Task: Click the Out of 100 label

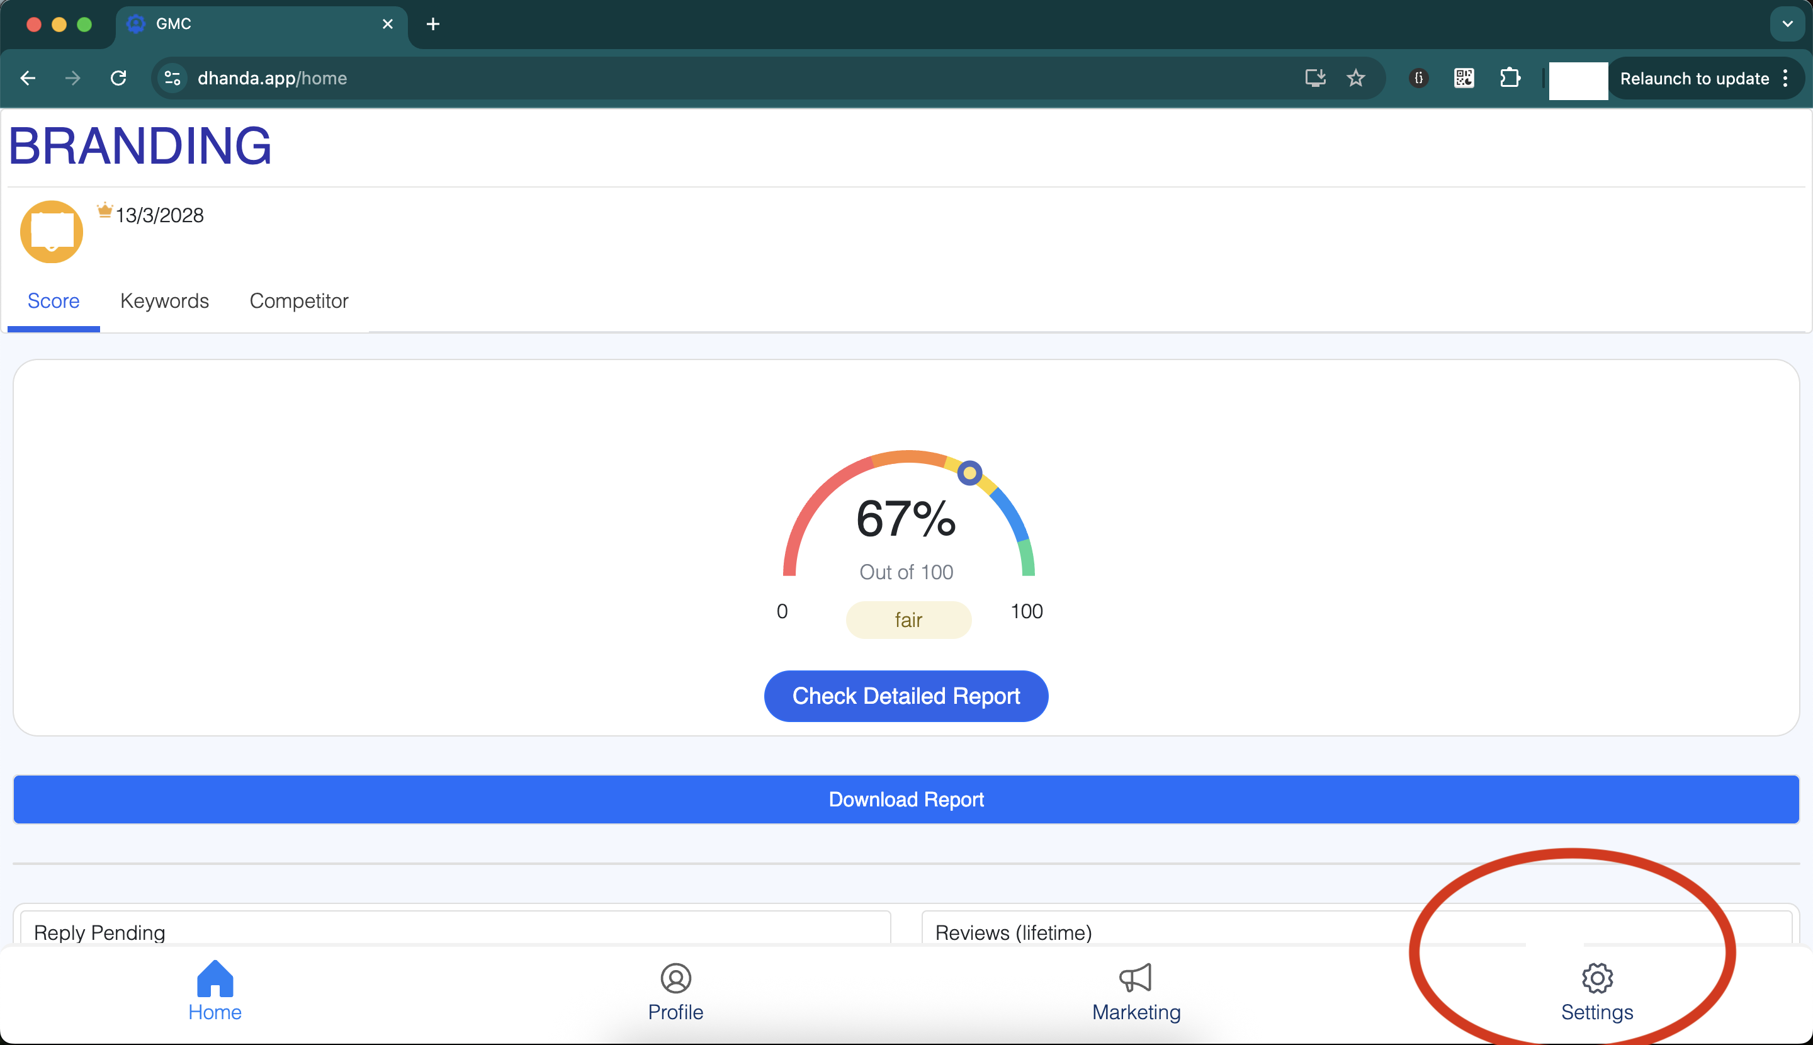Action: (x=906, y=572)
